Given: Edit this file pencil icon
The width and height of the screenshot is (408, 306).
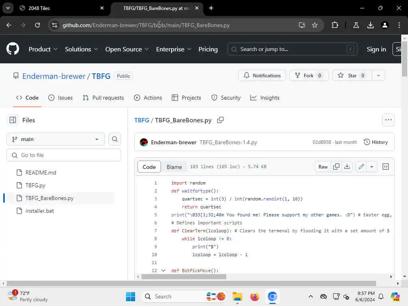Looking at the screenshot, I should pyautogui.click(x=361, y=167).
